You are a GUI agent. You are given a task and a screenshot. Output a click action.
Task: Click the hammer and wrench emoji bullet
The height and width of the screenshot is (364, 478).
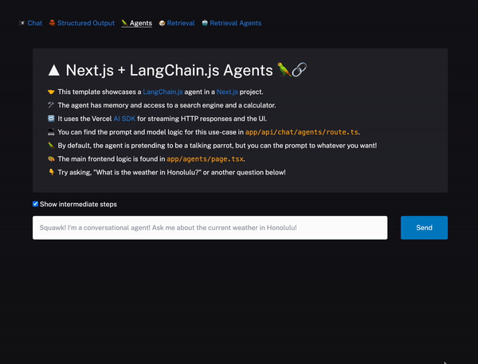pos(51,105)
